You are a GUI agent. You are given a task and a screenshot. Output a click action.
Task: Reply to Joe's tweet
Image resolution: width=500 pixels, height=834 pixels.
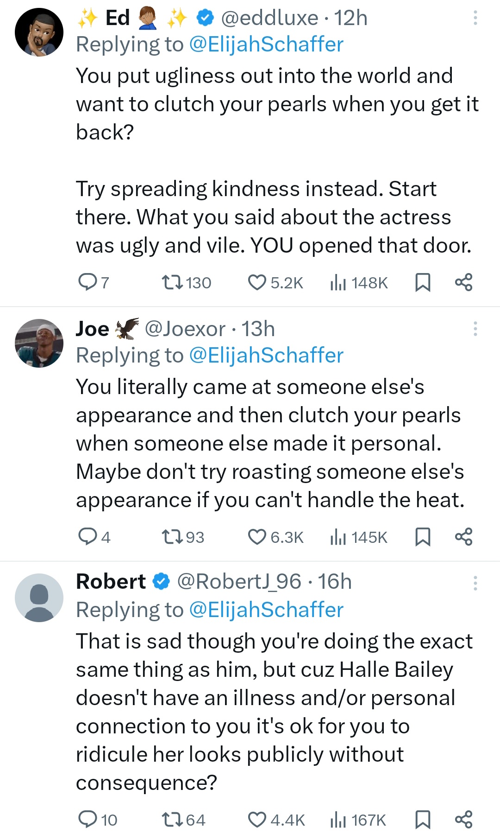(x=87, y=537)
